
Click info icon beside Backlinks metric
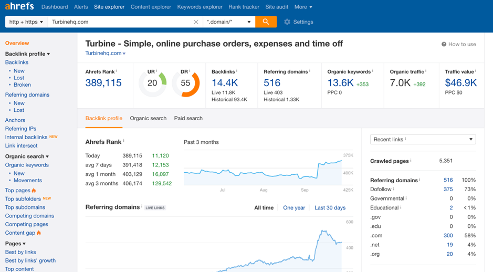236,70
